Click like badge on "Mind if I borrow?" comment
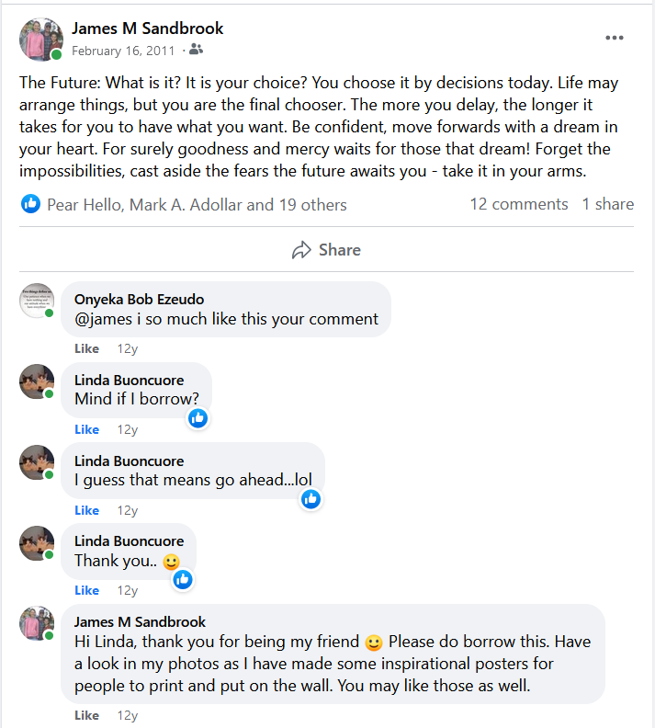Screen dimensions: 655x728 [198, 419]
